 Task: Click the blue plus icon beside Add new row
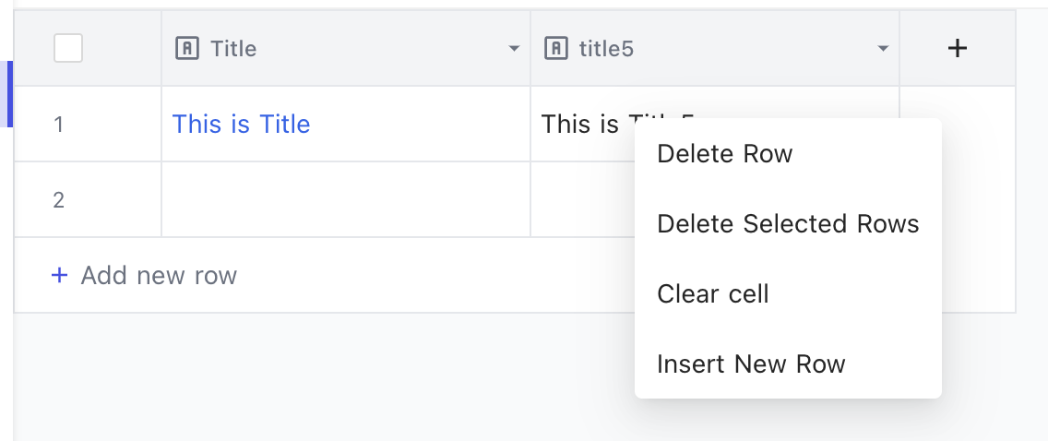coord(59,275)
